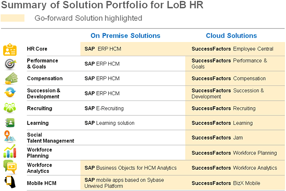Click SAP Business Objects for HCM Analytics
This screenshot has height=191, width=286.
131,168
